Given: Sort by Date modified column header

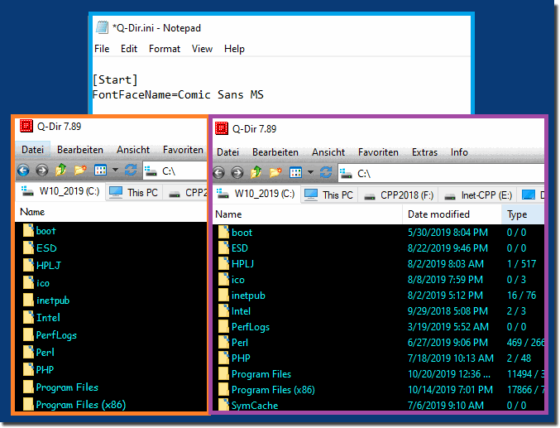Looking at the screenshot, I should 452,214.
